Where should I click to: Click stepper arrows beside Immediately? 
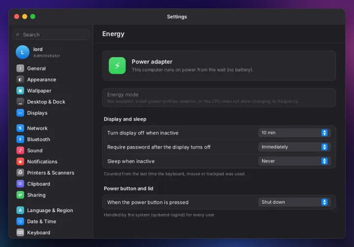point(324,147)
